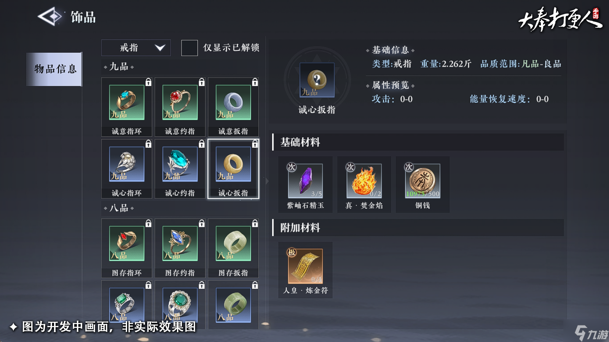Tap the 铜钱 copper coin icon
The width and height of the screenshot is (609, 342).
coord(422,181)
